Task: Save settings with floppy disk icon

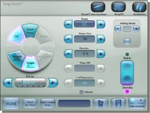Action: [x=118, y=103]
